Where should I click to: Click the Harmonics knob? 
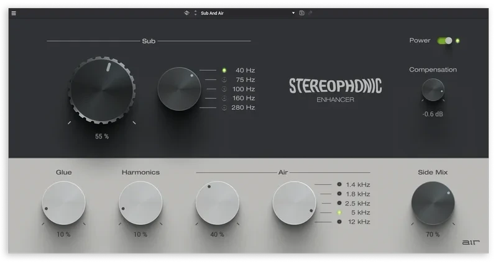click(140, 203)
